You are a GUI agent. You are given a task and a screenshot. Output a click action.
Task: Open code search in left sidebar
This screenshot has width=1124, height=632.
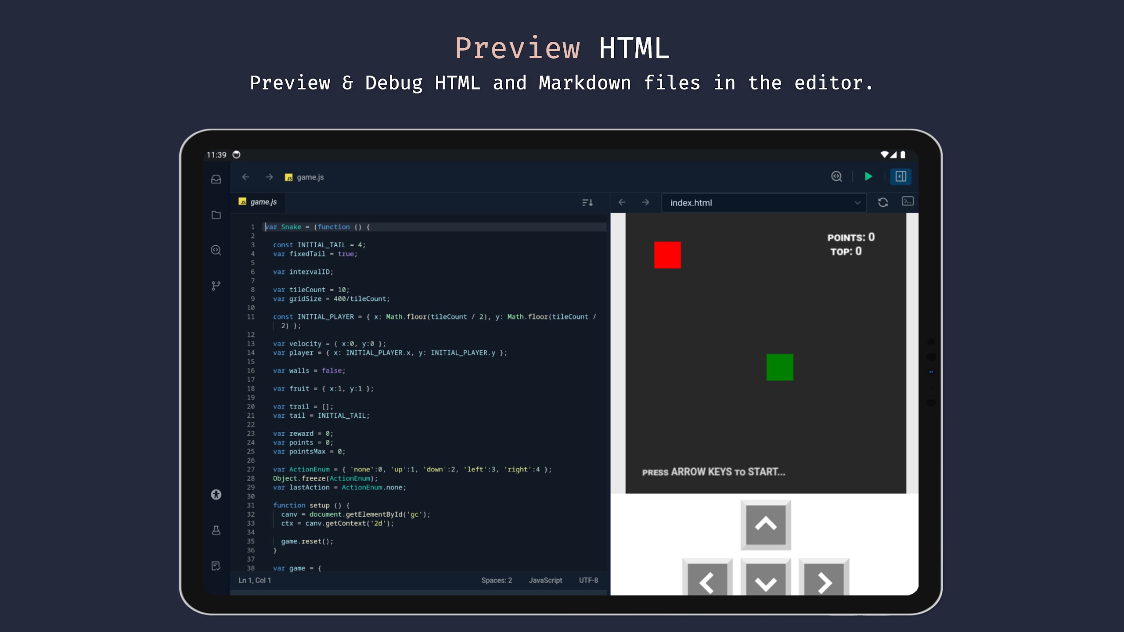pos(216,250)
